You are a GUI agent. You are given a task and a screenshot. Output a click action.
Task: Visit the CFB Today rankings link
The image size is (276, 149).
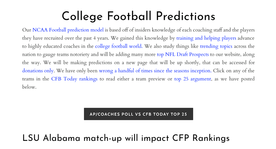point(74,79)
